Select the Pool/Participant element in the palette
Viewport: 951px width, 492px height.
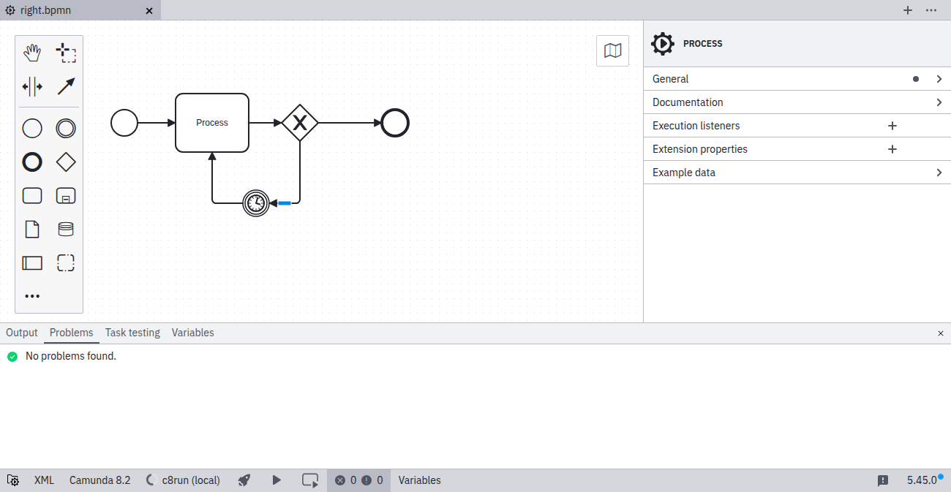[32, 262]
